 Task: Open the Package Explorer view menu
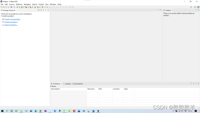click(x=43, y=10)
